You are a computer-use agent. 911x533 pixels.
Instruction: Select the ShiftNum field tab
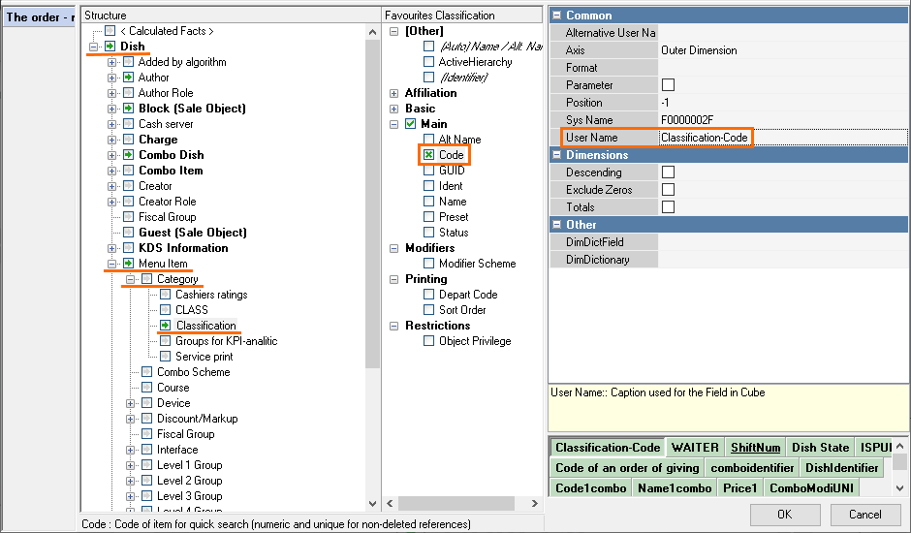tap(755, 448)
